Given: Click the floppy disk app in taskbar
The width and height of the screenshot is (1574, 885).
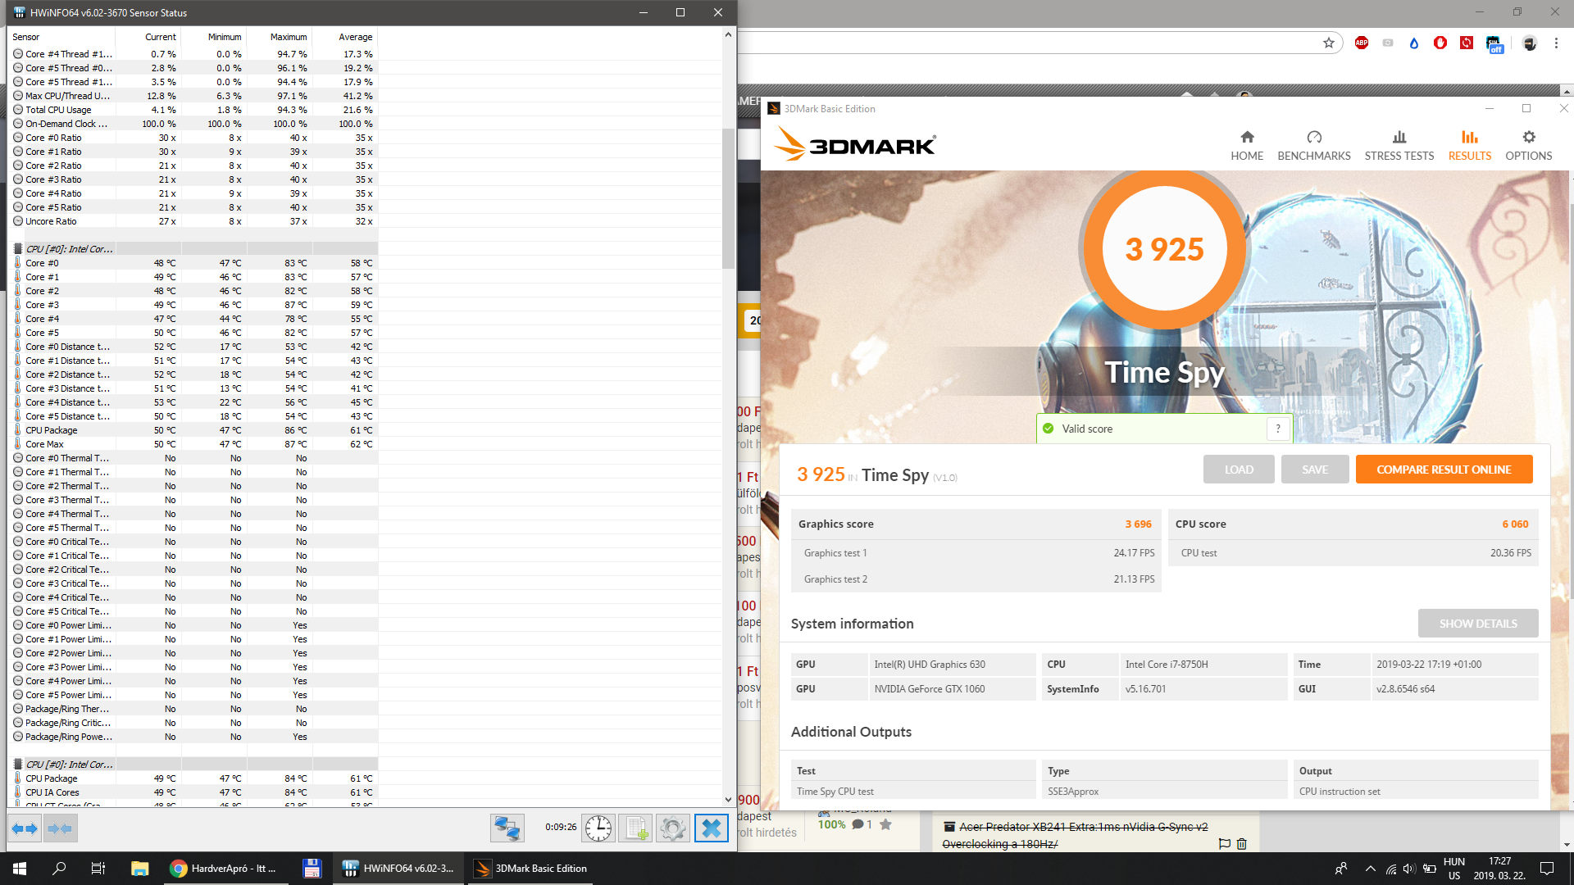Looking at the screenshot, I should pyautogui.click(x=312, y=869).
